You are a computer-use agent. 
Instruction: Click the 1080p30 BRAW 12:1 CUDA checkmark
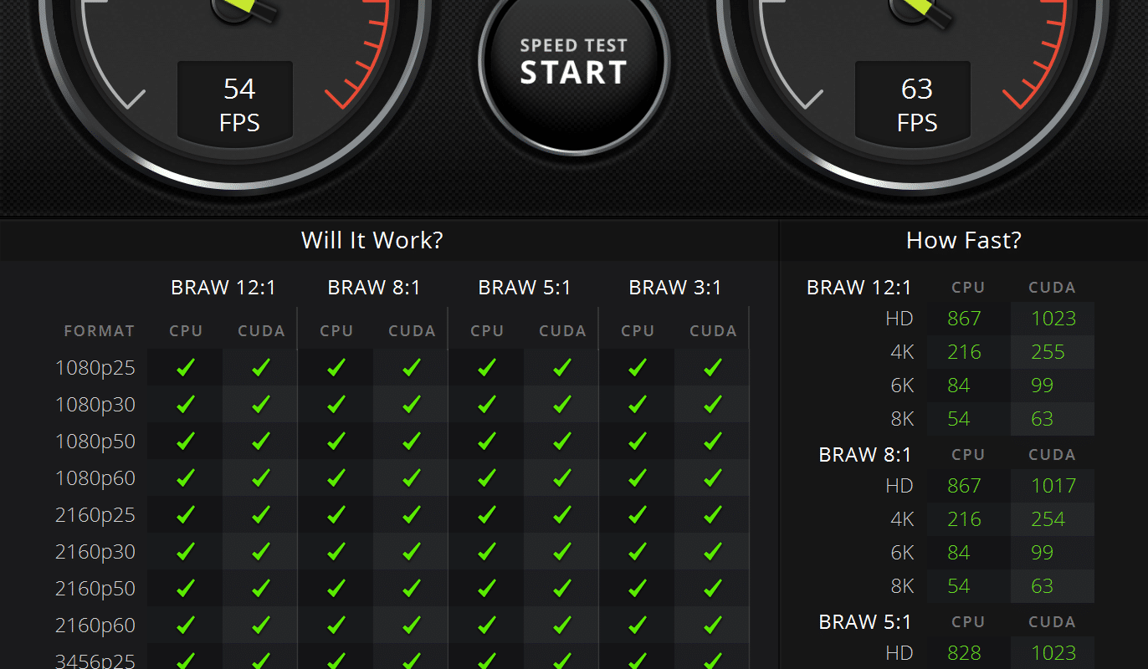[261, 404]
